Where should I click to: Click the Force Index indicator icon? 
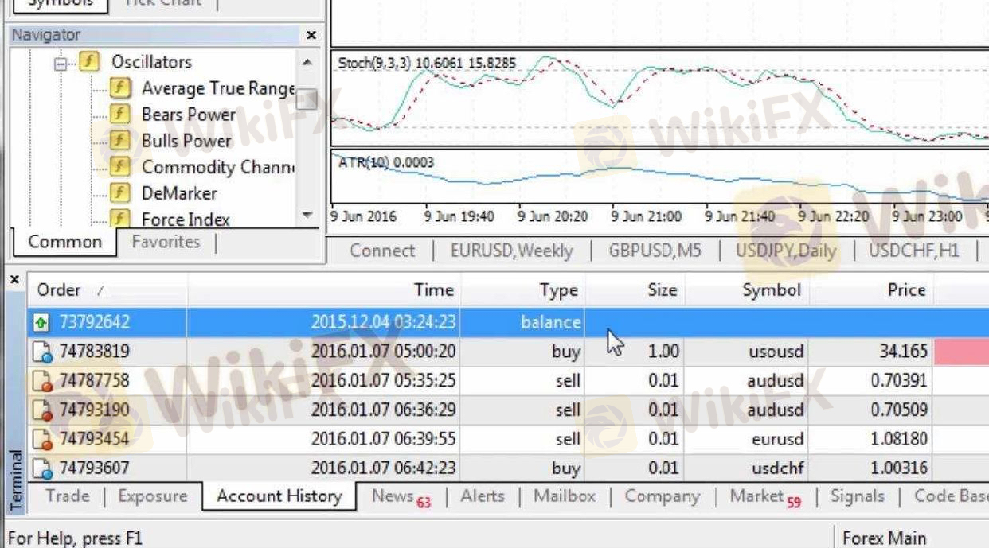120,219
